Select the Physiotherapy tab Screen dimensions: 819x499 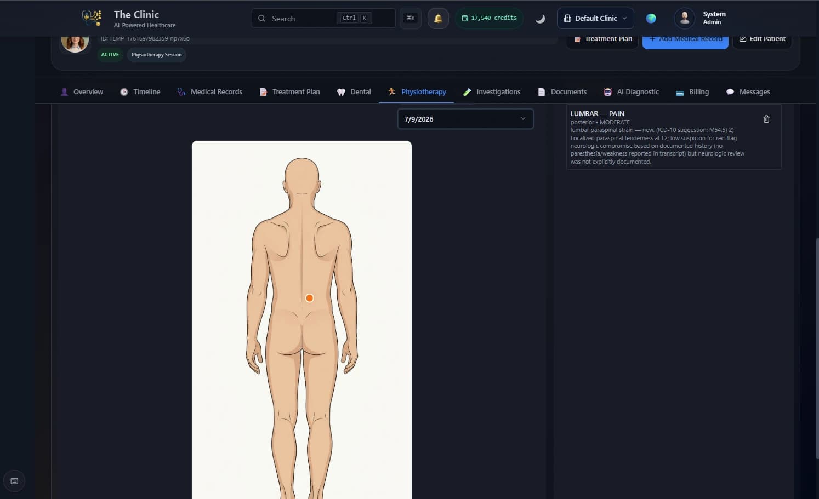pos(417,91)
